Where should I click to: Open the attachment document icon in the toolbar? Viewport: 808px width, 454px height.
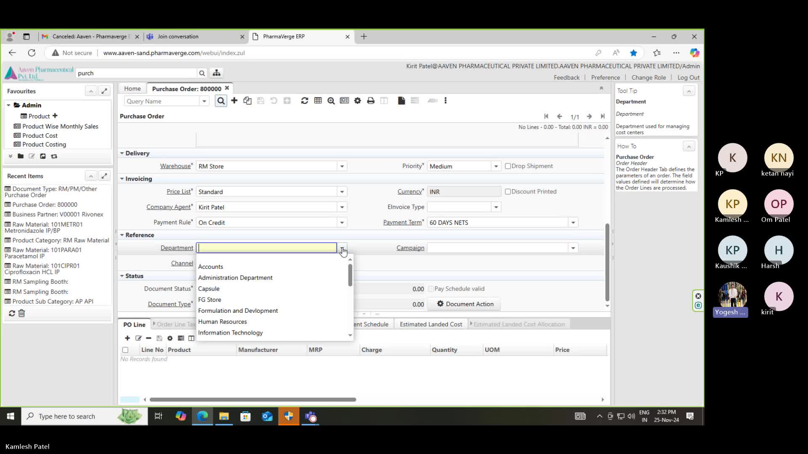[401, 100]
